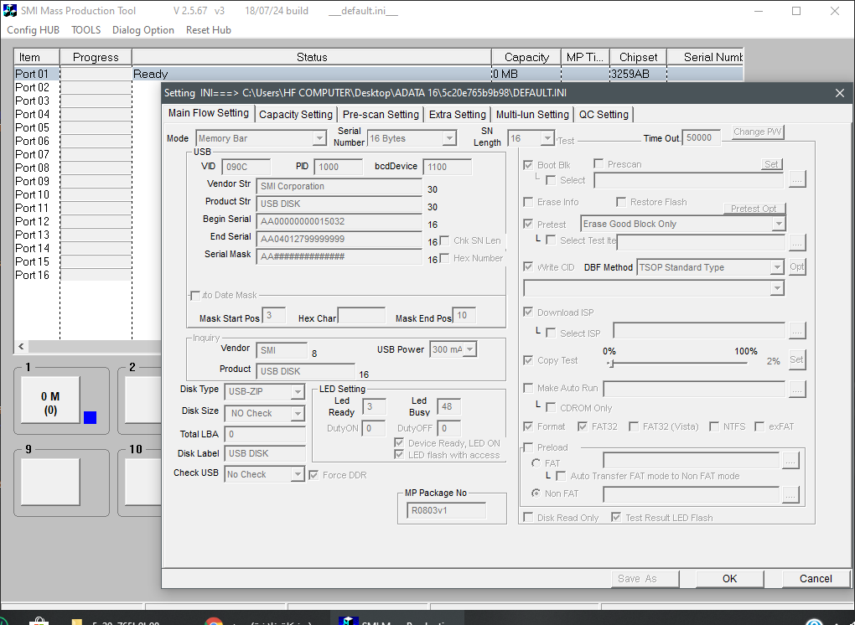The width and height of the screenshot is (855, 625).
Task: Click the OK button
Action: coord(729,579)
